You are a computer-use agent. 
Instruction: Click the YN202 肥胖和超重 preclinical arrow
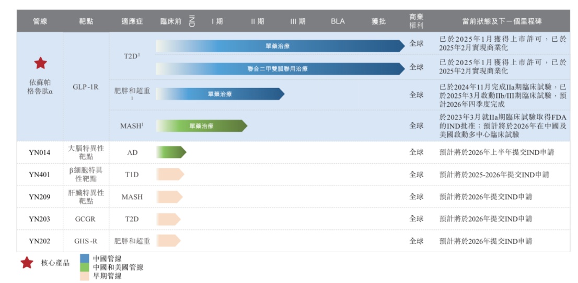coord(168,241)
